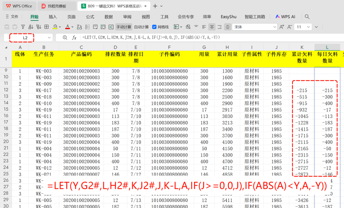Open the merge cells dropdown arrow

point(181,27)
